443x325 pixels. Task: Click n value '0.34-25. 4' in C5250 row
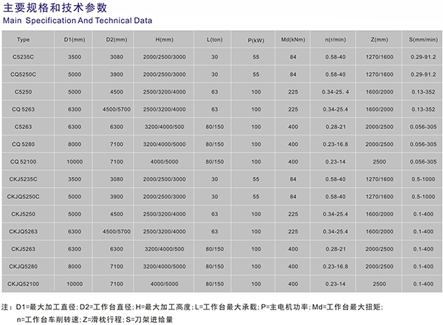pyautogui.click(x=335, y=92)
